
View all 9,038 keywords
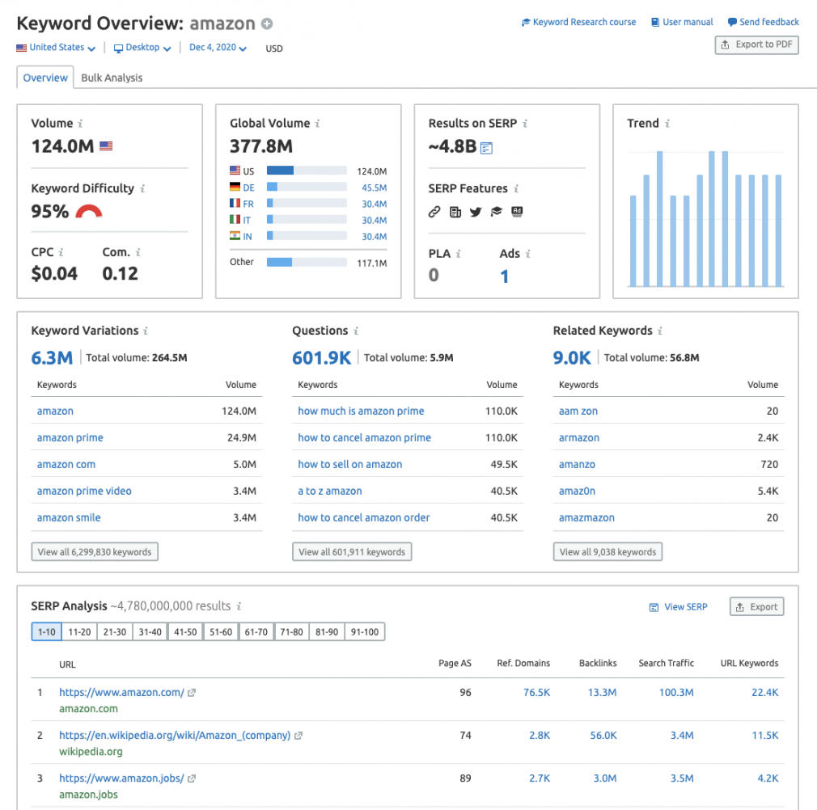pos(607,552)
